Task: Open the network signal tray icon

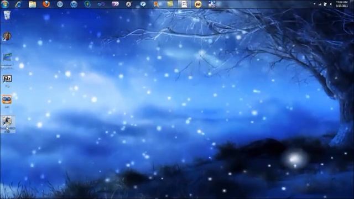Action: (320, 4)
